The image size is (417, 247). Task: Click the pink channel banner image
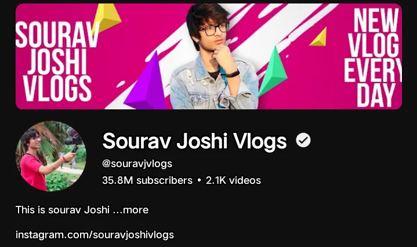[209, 56]
